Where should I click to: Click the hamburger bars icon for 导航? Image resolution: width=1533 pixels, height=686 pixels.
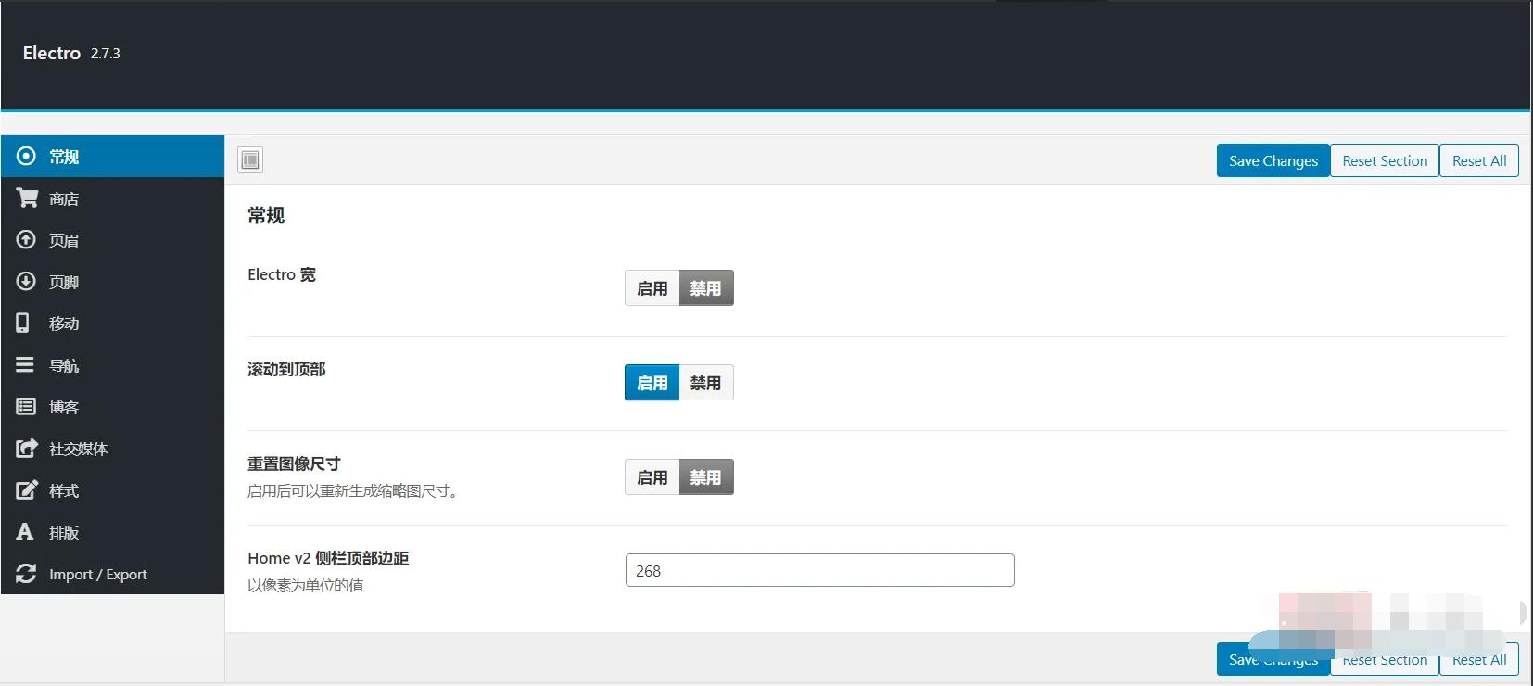click(25, 364)
